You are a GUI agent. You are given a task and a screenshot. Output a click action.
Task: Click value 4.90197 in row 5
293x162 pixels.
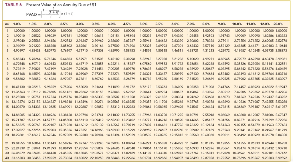pos(19,51)
